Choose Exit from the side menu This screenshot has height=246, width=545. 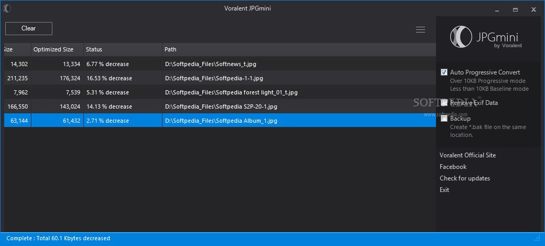[444, 190]
